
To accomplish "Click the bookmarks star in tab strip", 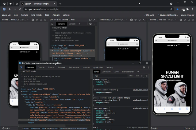I will [10, 4].
